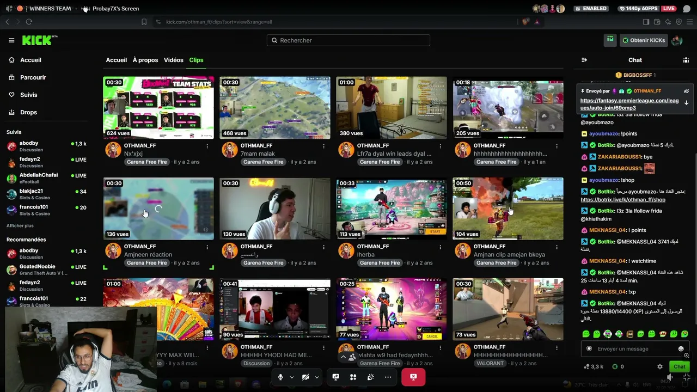Disconnect the call with the red button

point(413,377)
